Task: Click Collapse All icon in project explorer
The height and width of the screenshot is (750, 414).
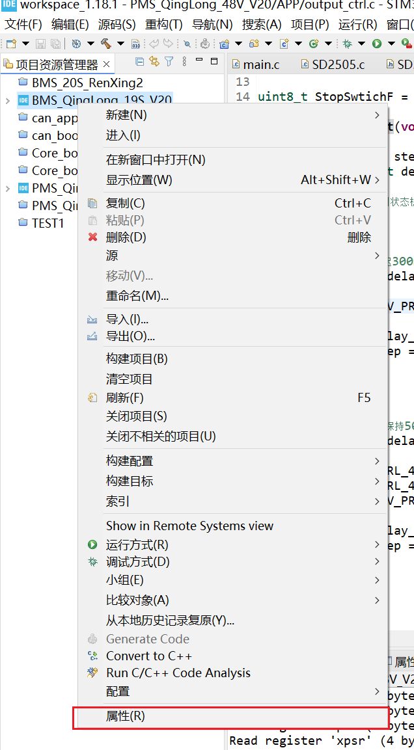Action: (x=139, y=61)
